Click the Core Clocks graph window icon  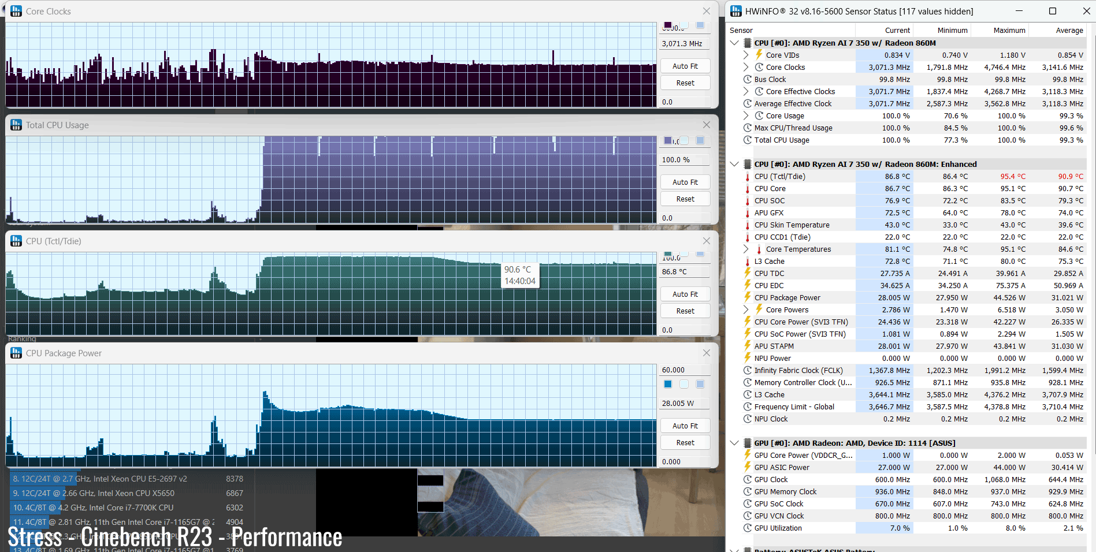click(16, 11)
